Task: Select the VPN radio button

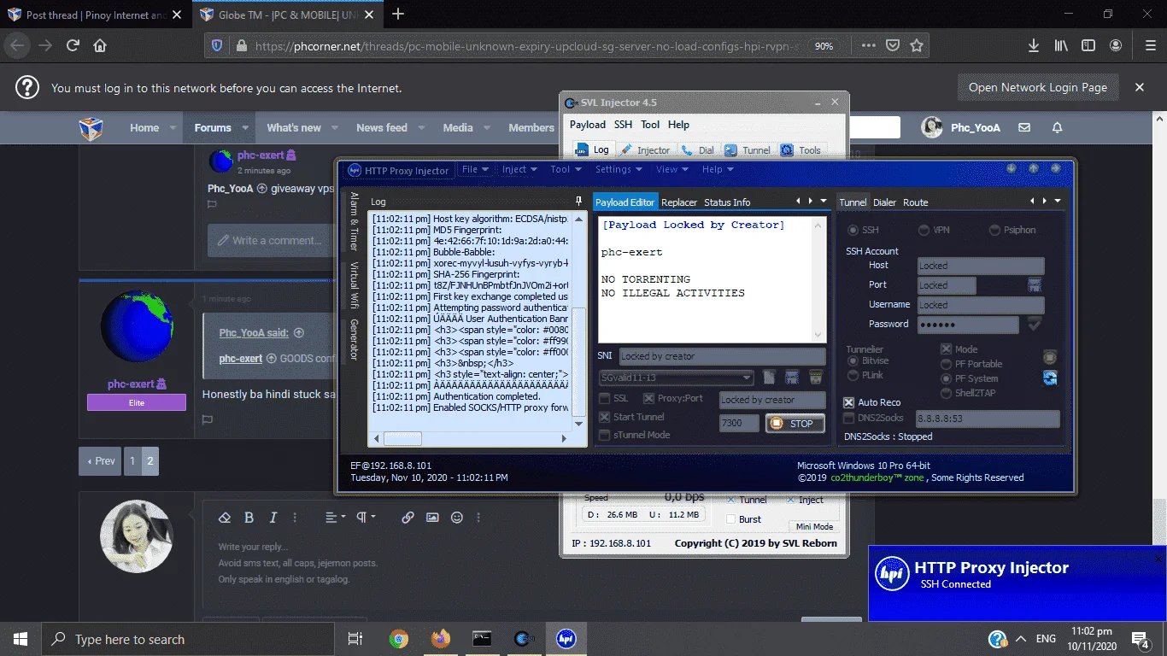Action: point(924,230)
